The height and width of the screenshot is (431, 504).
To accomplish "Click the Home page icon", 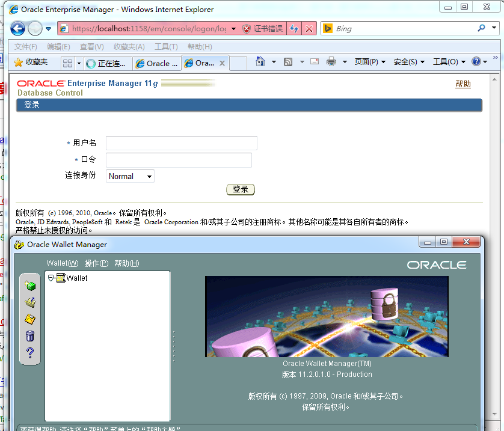I will click(260, 61).
